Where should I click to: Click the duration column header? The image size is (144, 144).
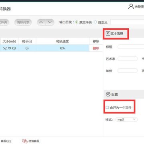click(27, 41)
